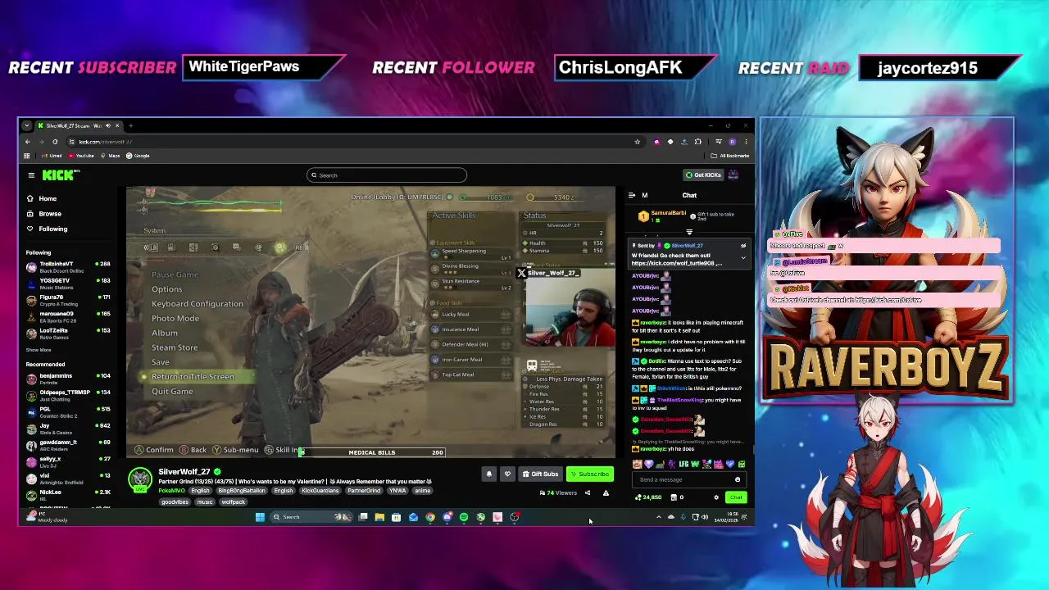Select Return to Title Screen in game
The image size is (1049, 590).
[193, 376]
